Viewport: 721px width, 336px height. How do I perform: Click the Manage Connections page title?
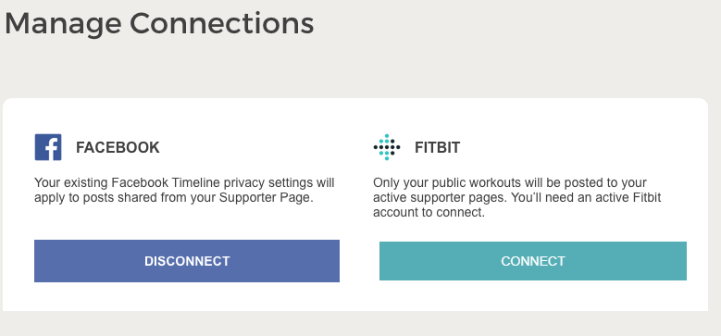coord(159,24)
